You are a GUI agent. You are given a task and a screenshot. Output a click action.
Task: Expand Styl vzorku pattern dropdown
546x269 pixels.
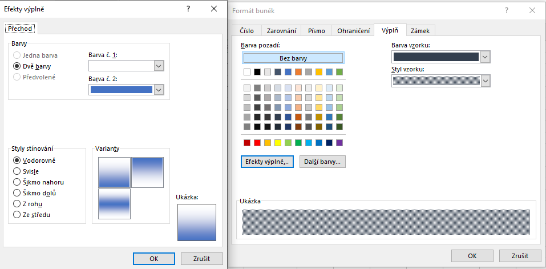point(485,81)
